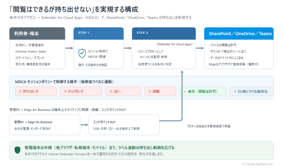Select the 印刷 blocked-operation chip
283x168 pixels.
[160, 91]
